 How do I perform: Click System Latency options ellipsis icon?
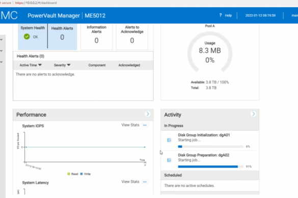point(145,182)
